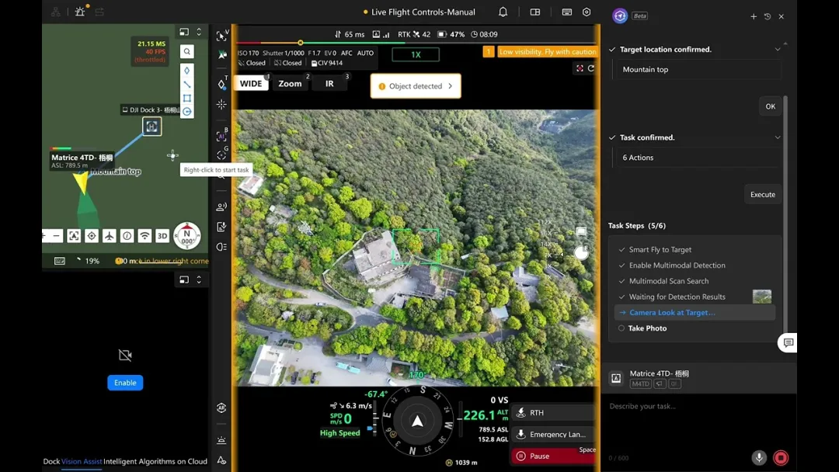Viewport: 839px width, 472px height.
Task: Adjust the camera zoom slider knob
Action: click(x=581, y=252)
